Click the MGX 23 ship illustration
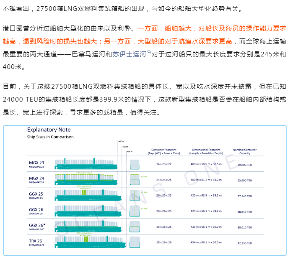The height and width of the screenshot is (260, 290). coord(86,164)
